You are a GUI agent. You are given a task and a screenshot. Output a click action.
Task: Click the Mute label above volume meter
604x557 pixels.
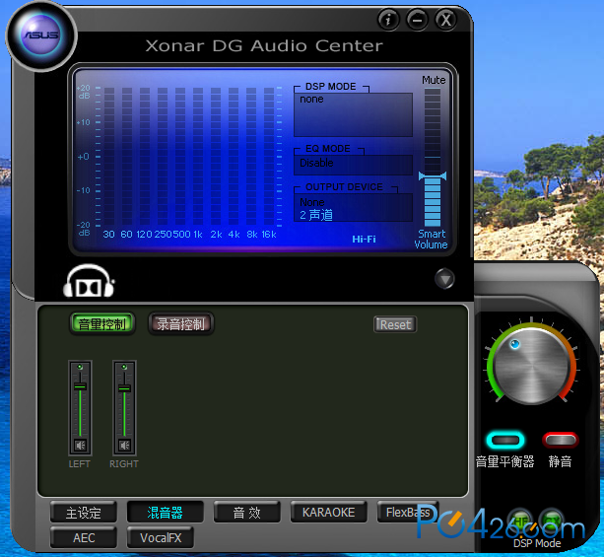(x=434, y=80)
